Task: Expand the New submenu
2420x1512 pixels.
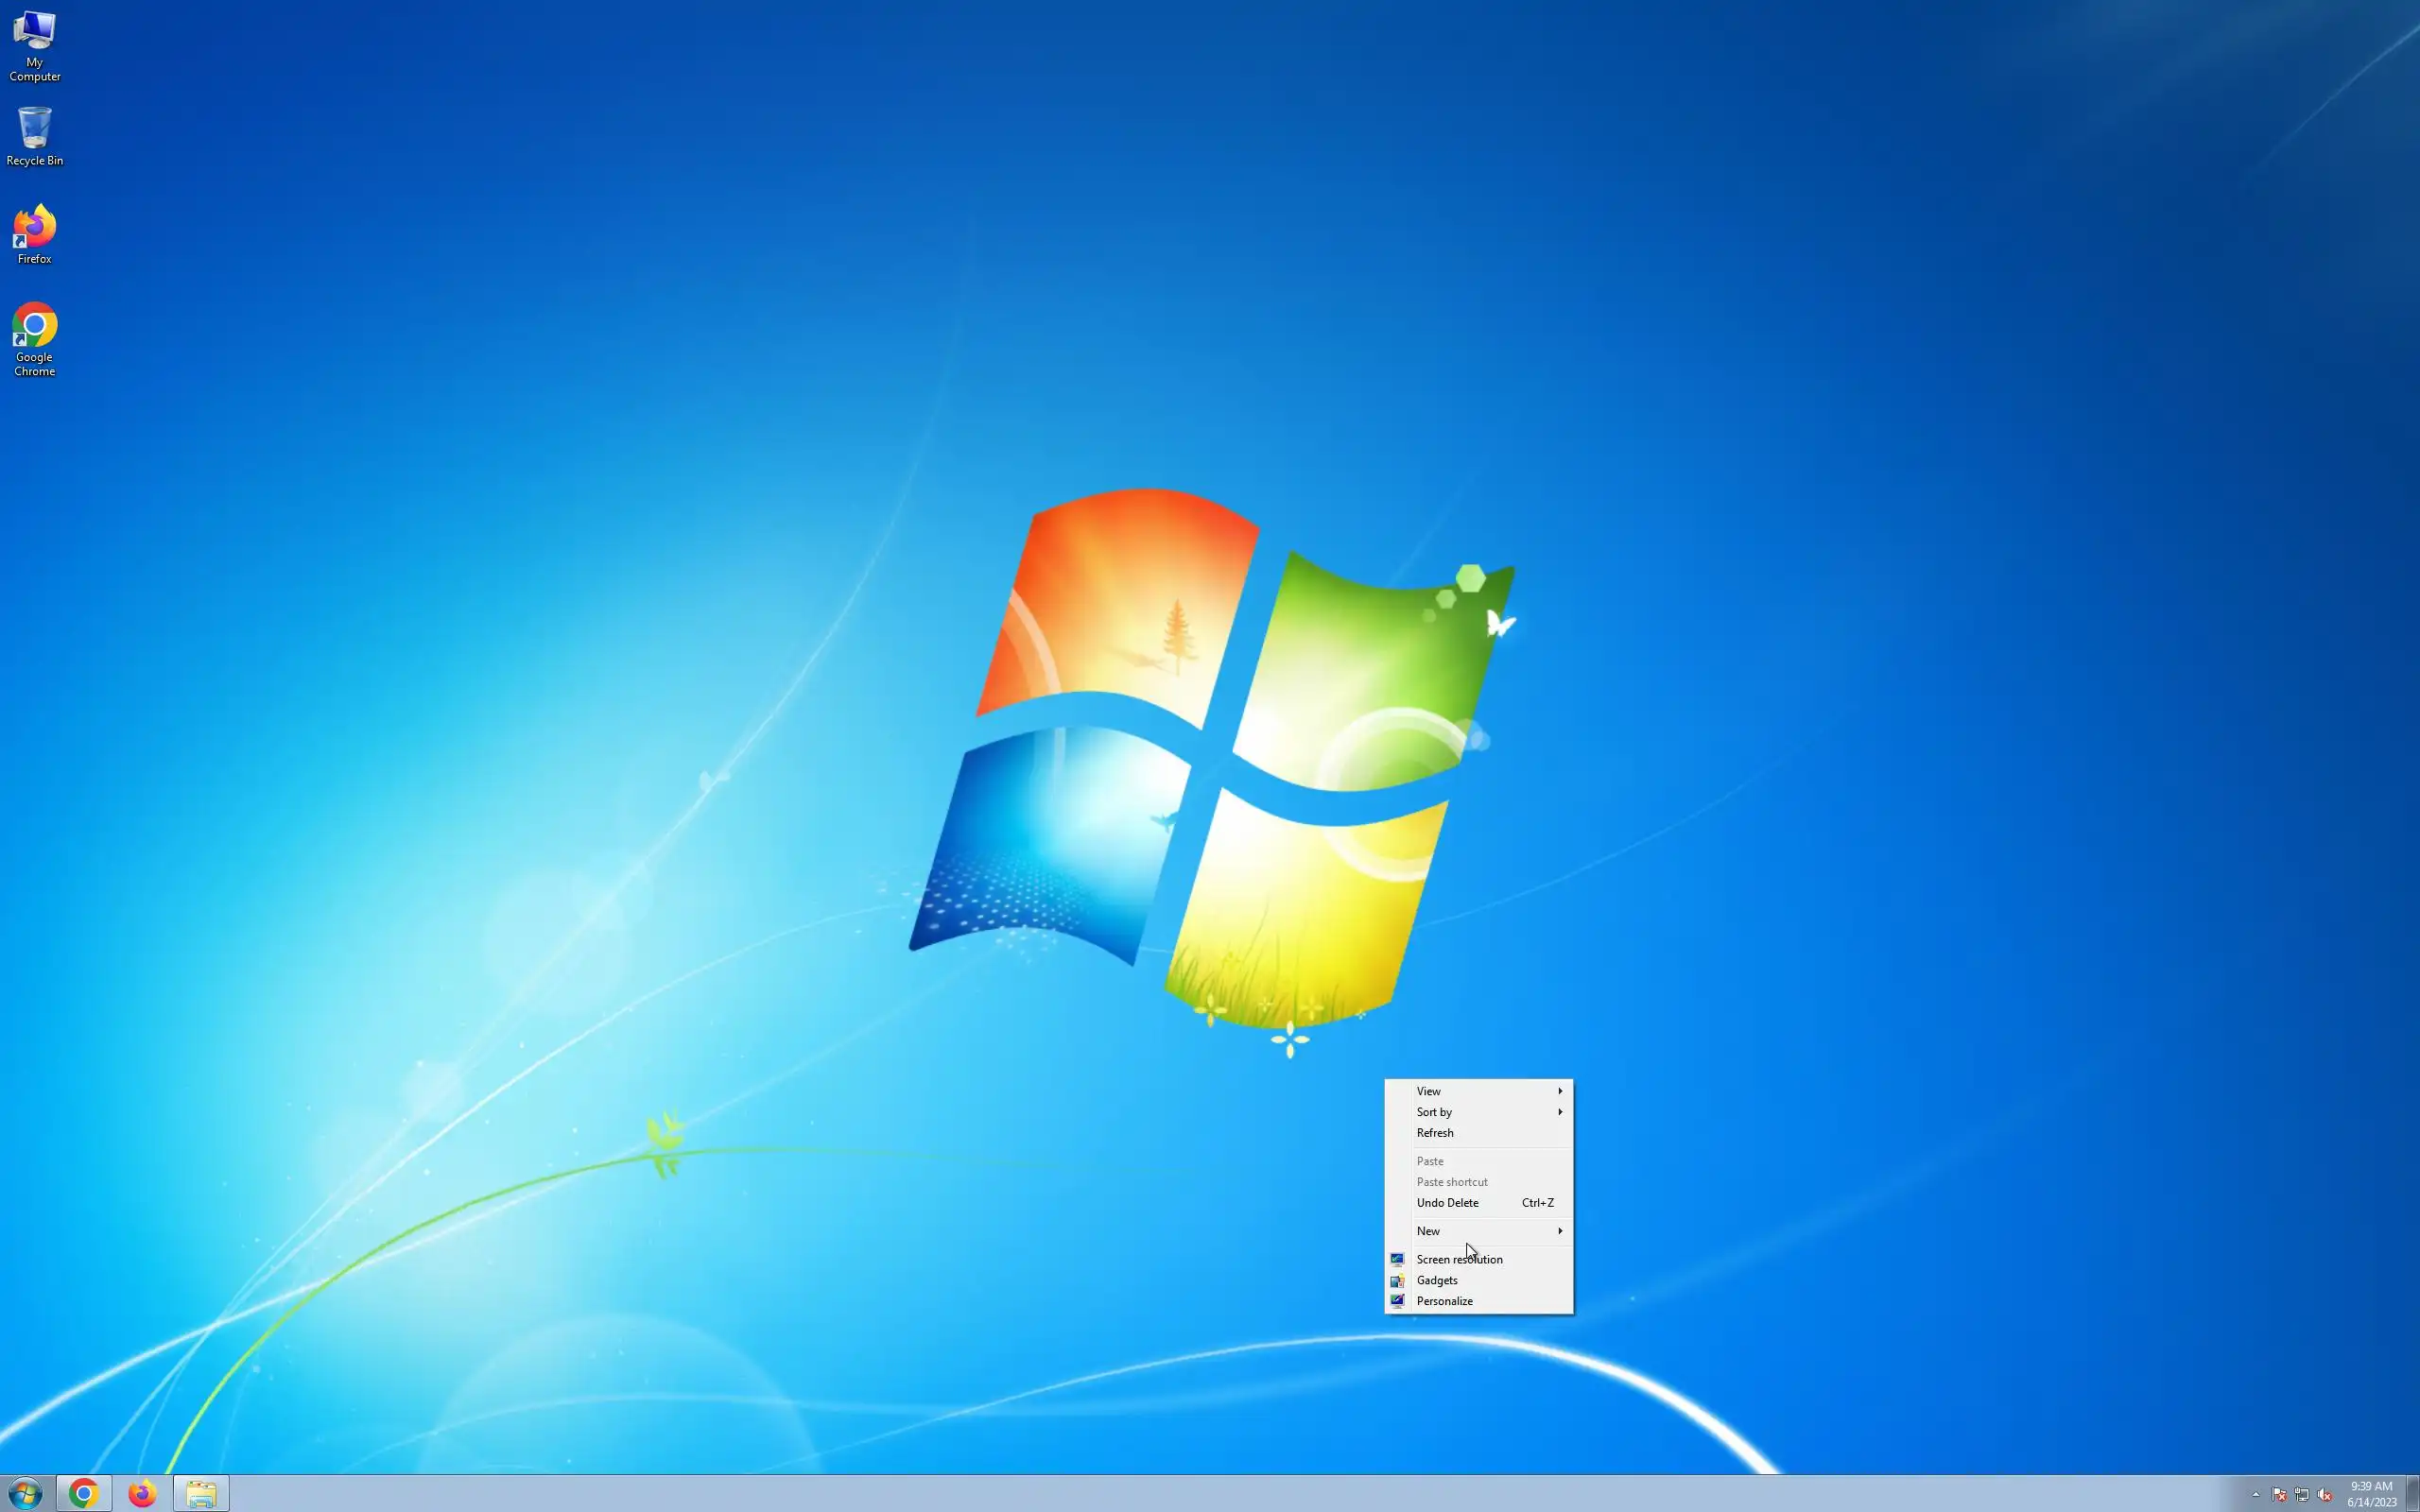Action: [1478, 1231]
